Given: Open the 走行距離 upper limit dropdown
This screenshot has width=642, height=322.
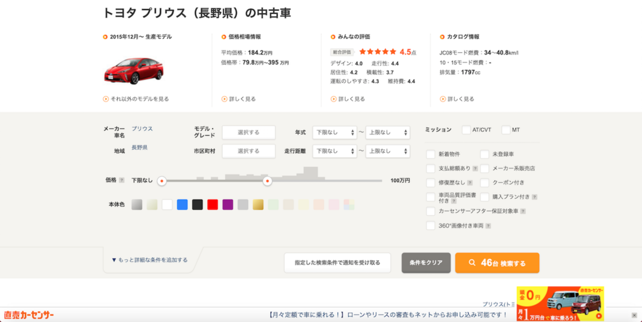Looking at the screenshot, I should pos(388,151).
